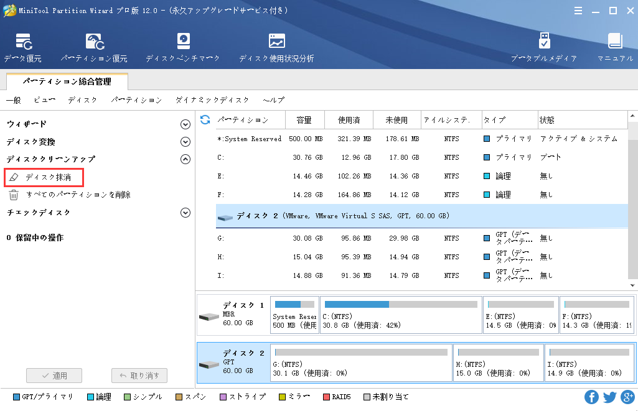Click System Reserved block in disk map
Image resolution: width=638 pixels, height=411 pixels.
[x=294, y=315]
